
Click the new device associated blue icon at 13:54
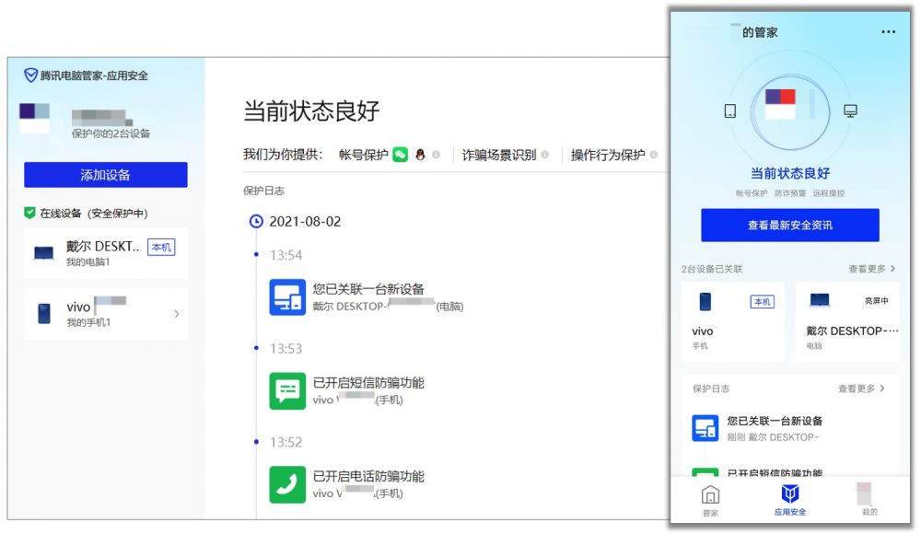click(287, 297)
